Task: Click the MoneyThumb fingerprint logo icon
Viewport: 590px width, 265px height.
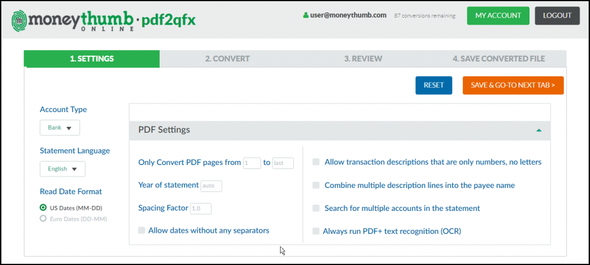Action: (18, 20)
